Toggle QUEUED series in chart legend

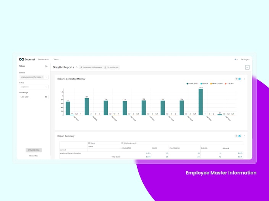(x=229, y=84)
